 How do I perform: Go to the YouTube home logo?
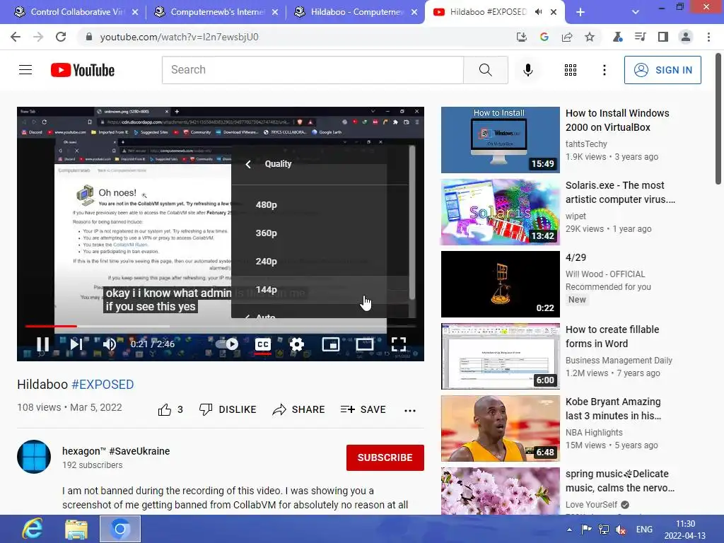(x=83, y=70)
